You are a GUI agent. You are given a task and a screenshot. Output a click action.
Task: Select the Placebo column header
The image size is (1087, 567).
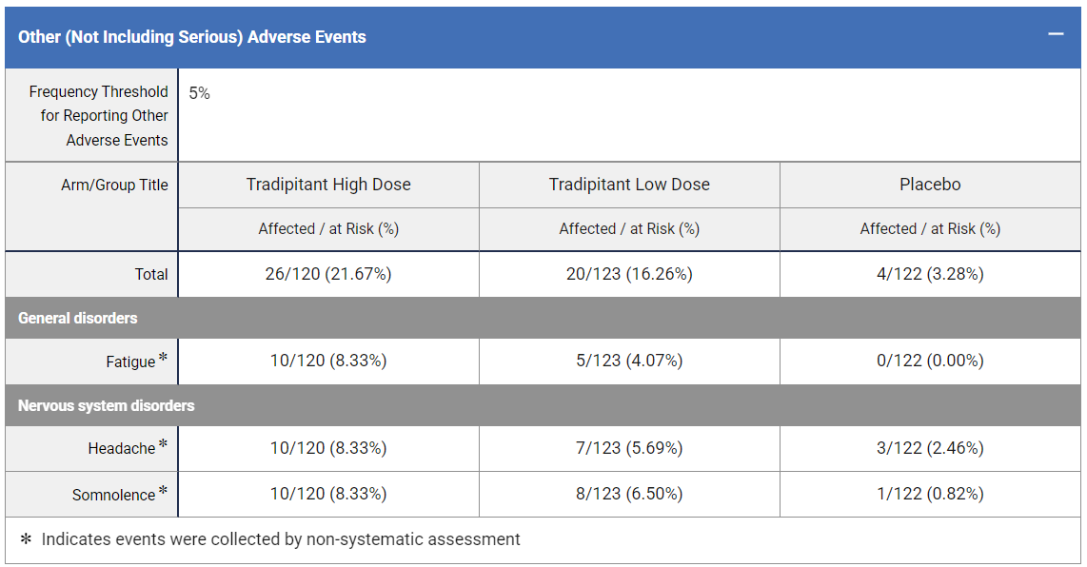click(x=930, y=185)
